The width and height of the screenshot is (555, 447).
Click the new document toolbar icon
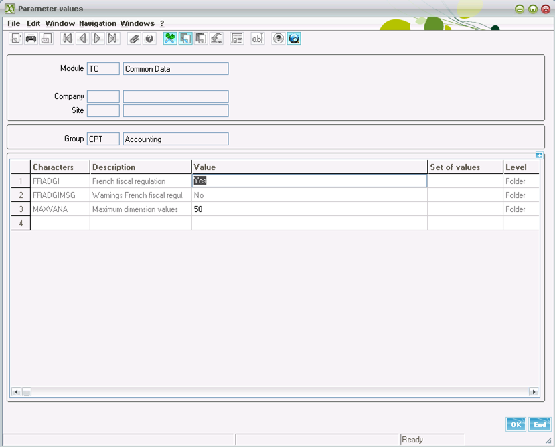[15, 39]
